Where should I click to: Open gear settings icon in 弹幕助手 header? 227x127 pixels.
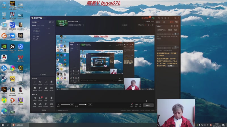(175, 26)
